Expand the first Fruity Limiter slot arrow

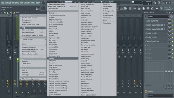145,33
